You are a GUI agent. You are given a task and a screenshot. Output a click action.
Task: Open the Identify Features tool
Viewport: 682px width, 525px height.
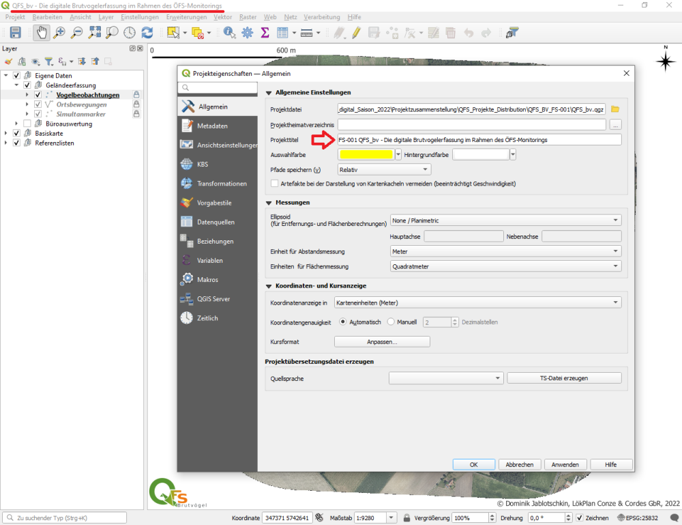(x=229, y=33)
